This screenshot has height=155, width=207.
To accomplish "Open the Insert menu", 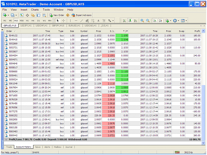I will (x=24, y=10).
